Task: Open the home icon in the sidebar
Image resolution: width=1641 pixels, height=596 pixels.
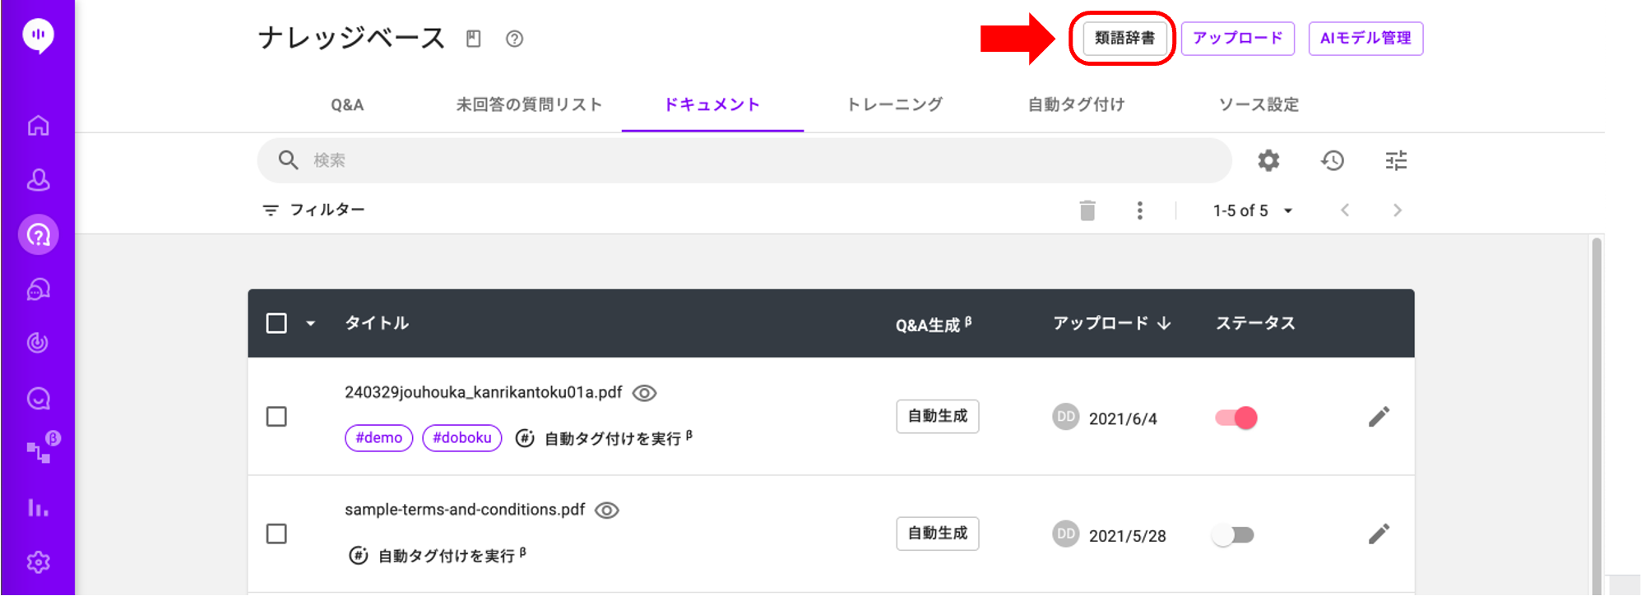Action: (x=38, y=126)
